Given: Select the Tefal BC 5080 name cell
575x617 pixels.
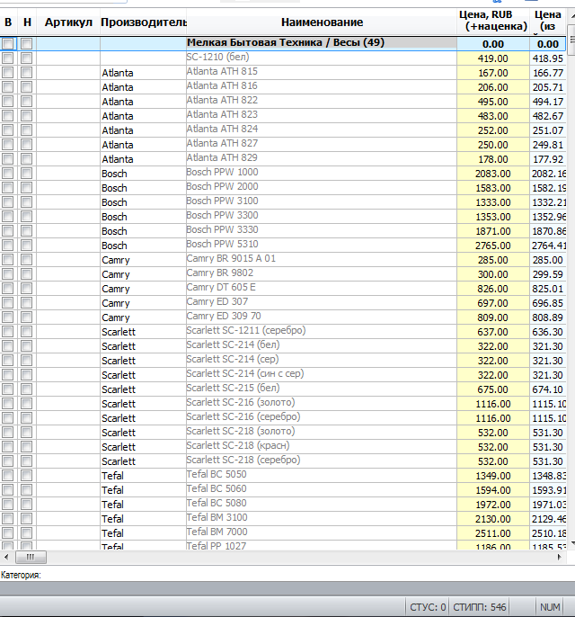Looking at the screenshot, I should pyautogui.click(x=322, y=504).
